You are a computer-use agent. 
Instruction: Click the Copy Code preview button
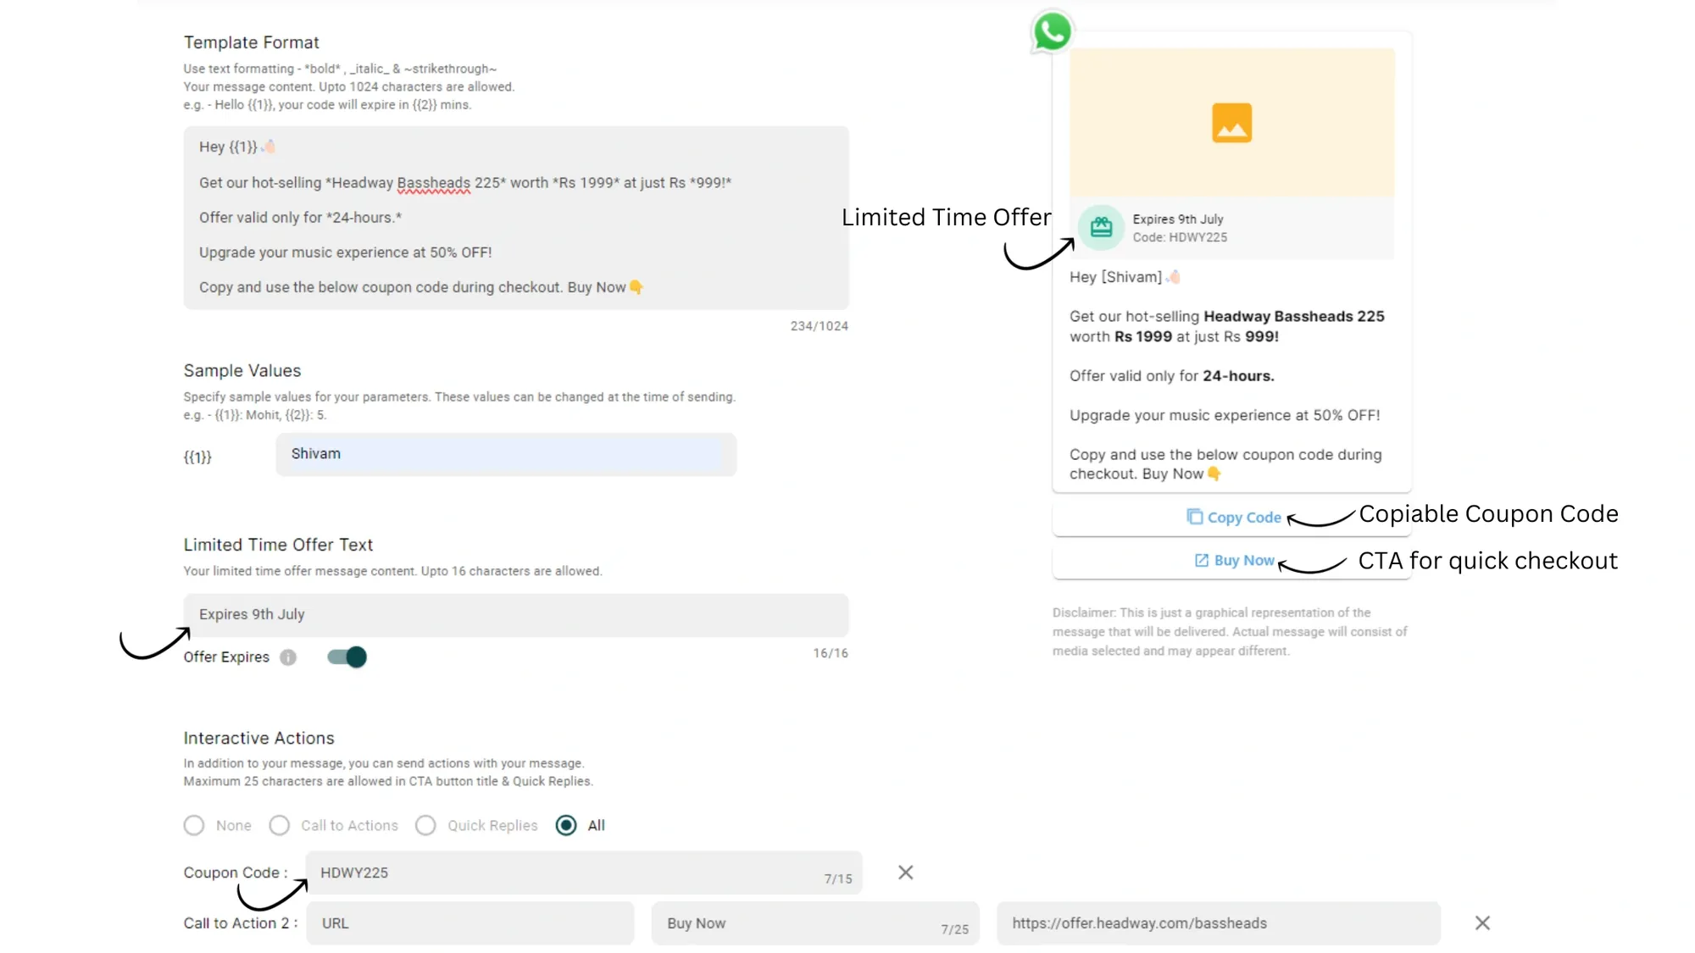click(1242, 518)
